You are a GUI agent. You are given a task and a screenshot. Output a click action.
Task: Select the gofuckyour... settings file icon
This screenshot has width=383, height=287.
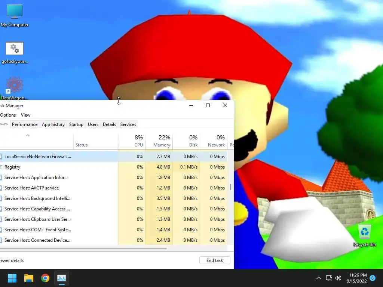(x=15, y=52)
